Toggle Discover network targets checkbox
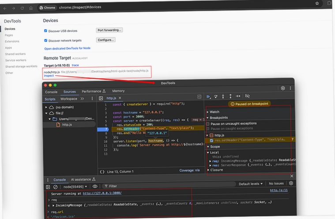The image size is (335, 219). point(45,40)
